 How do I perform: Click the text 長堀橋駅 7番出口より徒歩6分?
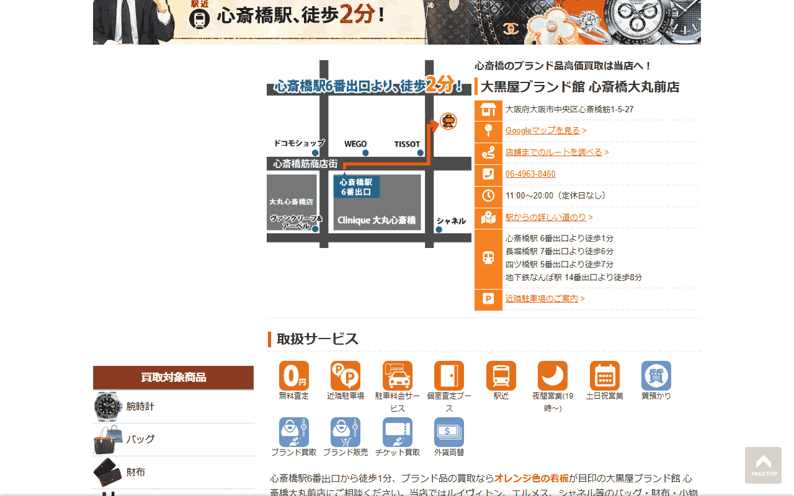(560, 252)
